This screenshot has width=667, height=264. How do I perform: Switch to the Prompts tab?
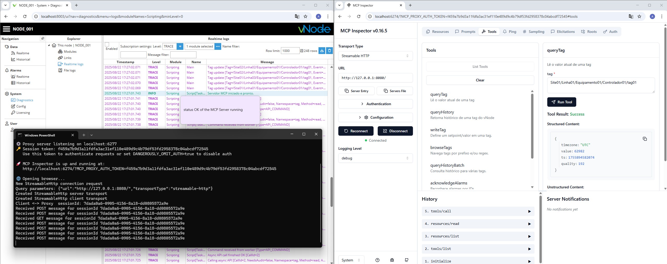(x=465, y=32)
